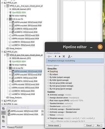Switch to the Process2 tab
This screenshot has width=105, height=129.
click(19, 127)
